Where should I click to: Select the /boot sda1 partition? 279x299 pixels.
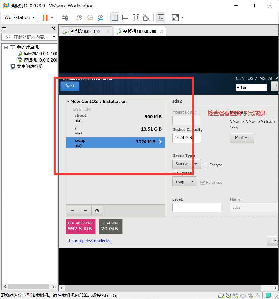(115, 118)
